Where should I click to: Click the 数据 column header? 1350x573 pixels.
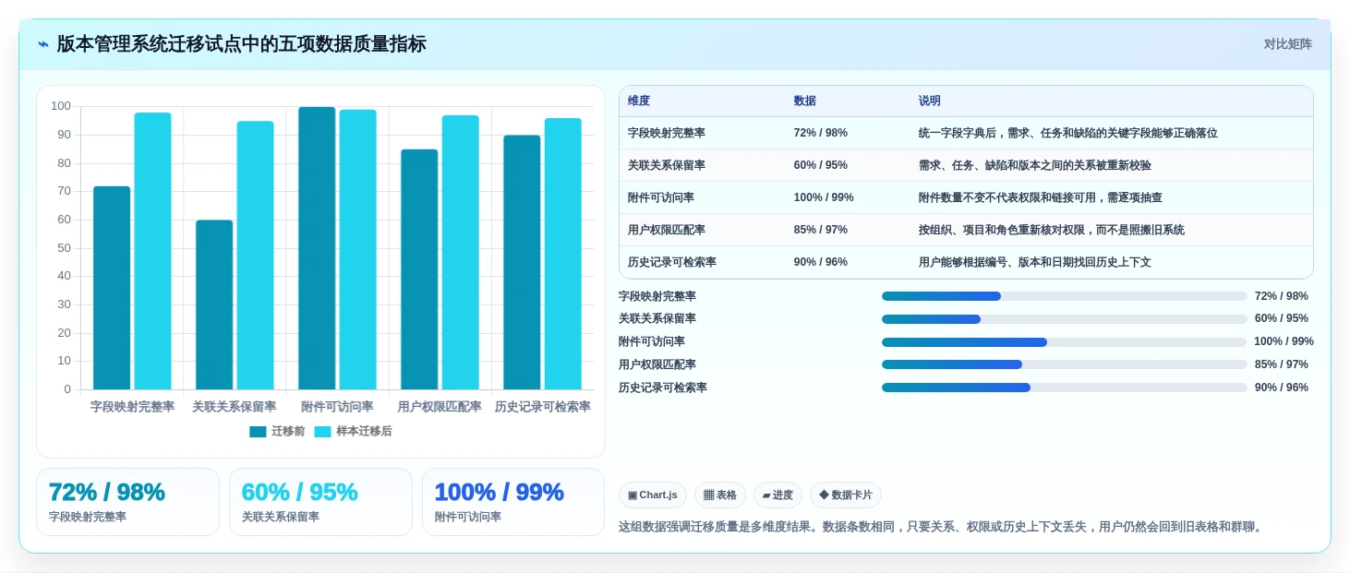805,101
